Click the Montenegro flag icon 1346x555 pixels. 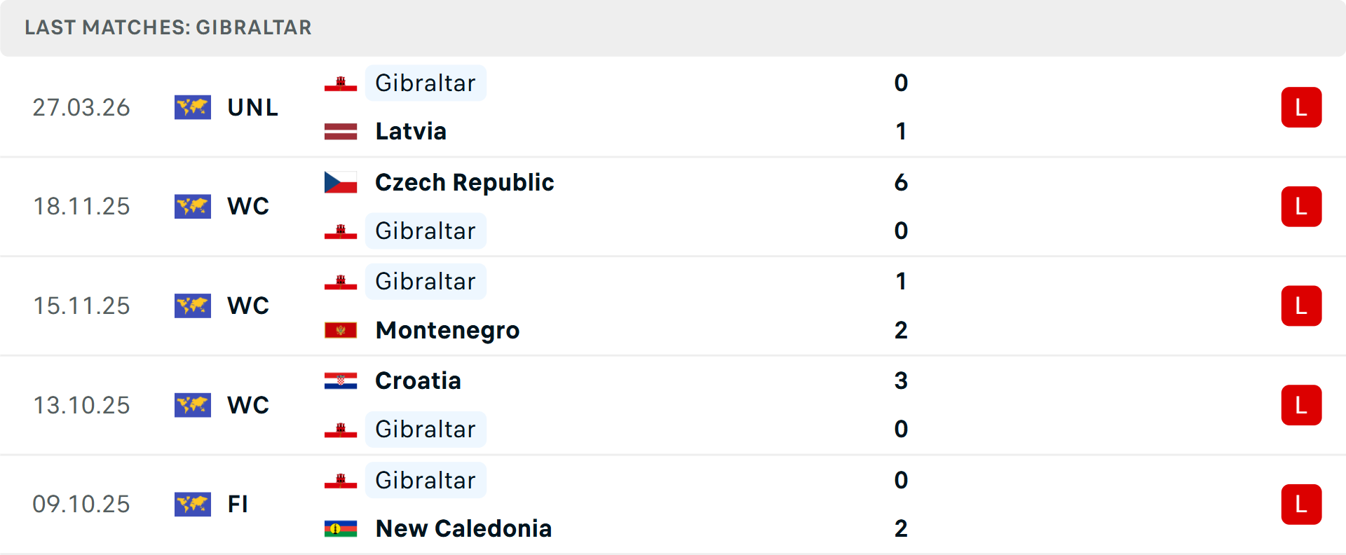pos(341,330)
